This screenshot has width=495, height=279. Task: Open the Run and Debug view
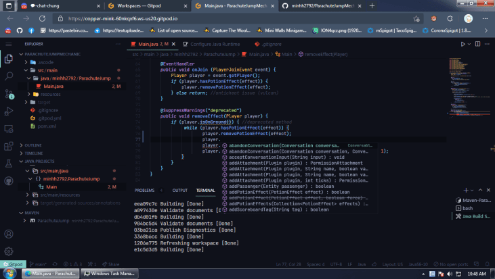(9, 111)
